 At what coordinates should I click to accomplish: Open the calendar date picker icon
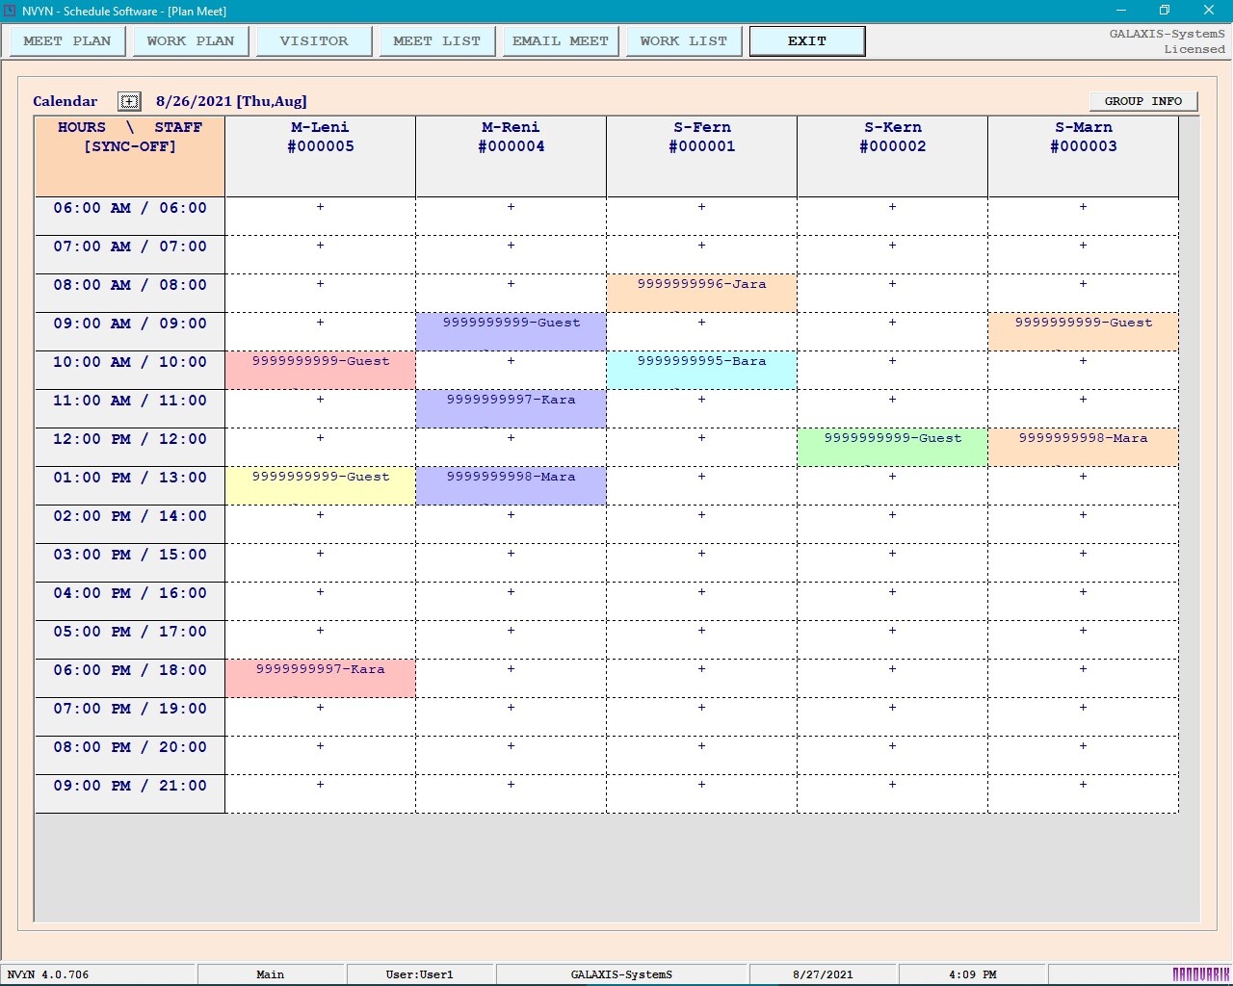click(x=129, y=101)
